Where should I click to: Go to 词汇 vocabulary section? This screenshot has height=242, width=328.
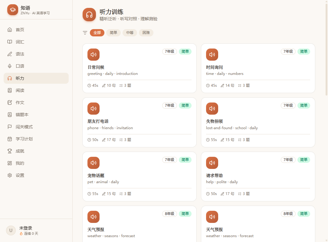pos(36,42)
